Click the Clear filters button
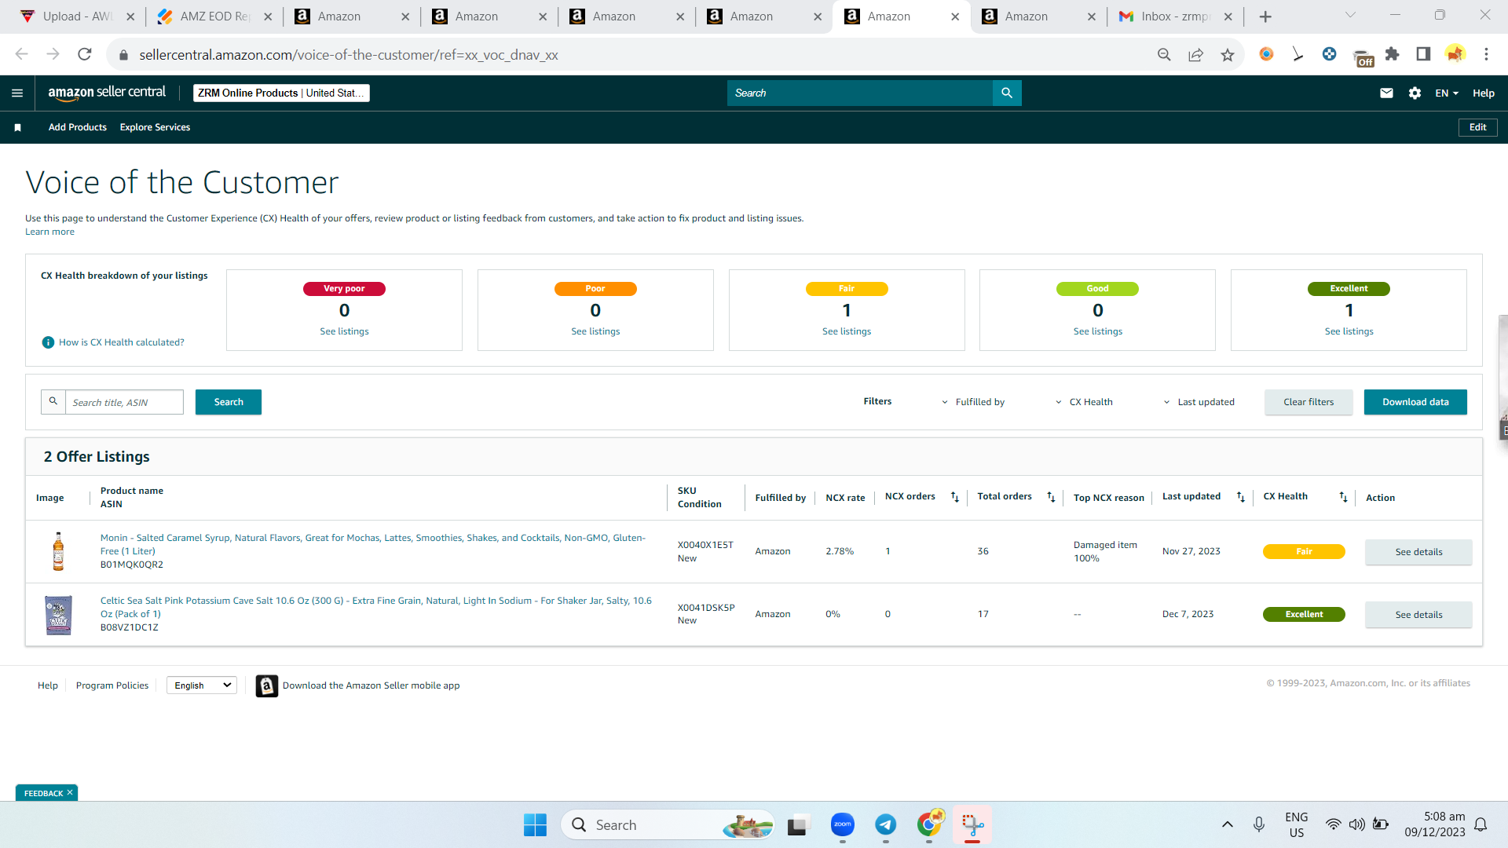 click(x=1309, y=402)
